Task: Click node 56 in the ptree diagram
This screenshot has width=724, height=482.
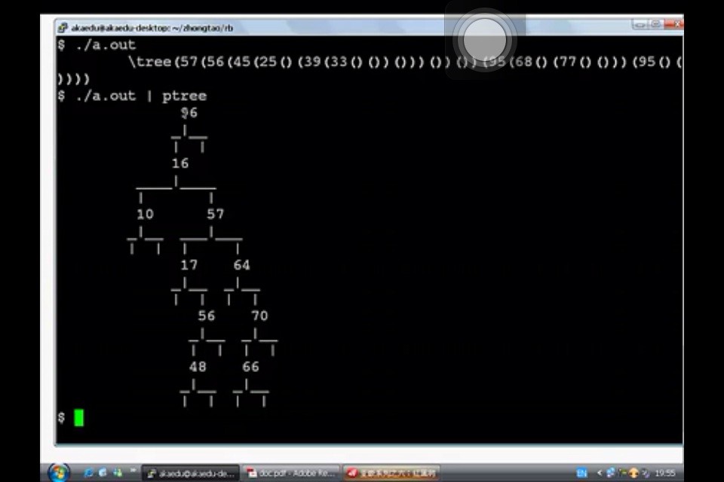Action: pos(207,316)
